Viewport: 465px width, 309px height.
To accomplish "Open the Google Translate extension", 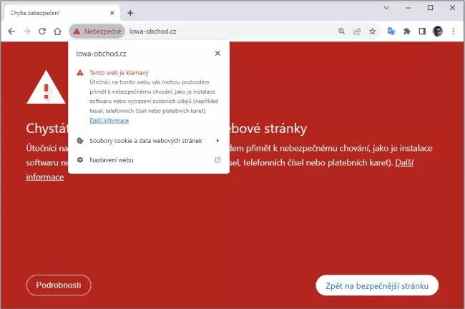I will pos(391,31).
